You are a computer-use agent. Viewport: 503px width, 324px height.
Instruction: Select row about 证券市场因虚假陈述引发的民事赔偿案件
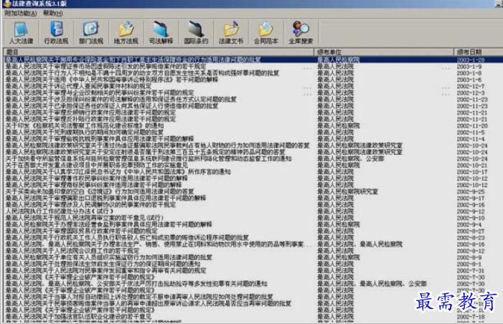(253, 67)
